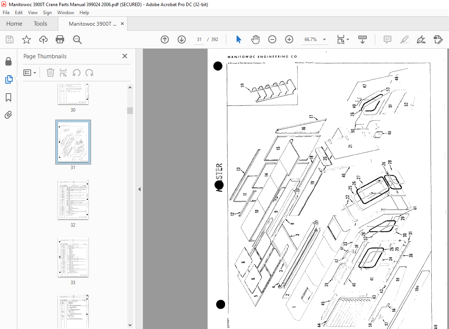Click the thumbnail panel scrollbar handle
This screenshot has width=449, height=329.
[130, 110]
